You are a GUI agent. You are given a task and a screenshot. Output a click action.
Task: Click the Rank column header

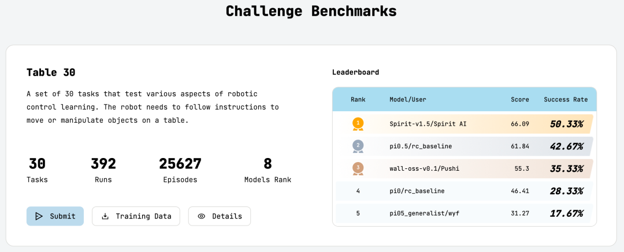(358, 99)
